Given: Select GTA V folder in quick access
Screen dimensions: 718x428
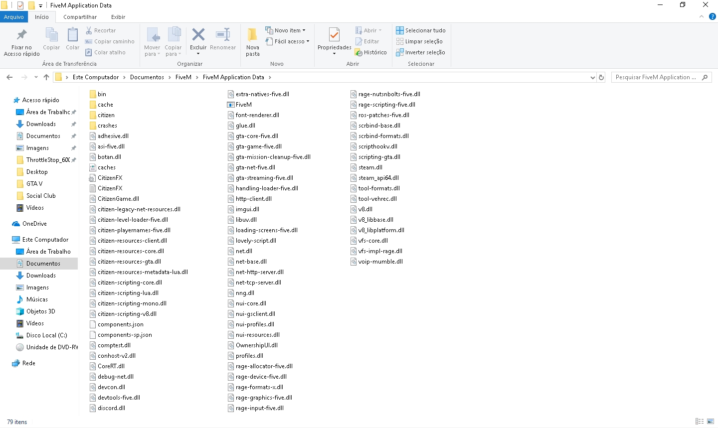Looking at the screenshot, I should click(x=34, y=184).
